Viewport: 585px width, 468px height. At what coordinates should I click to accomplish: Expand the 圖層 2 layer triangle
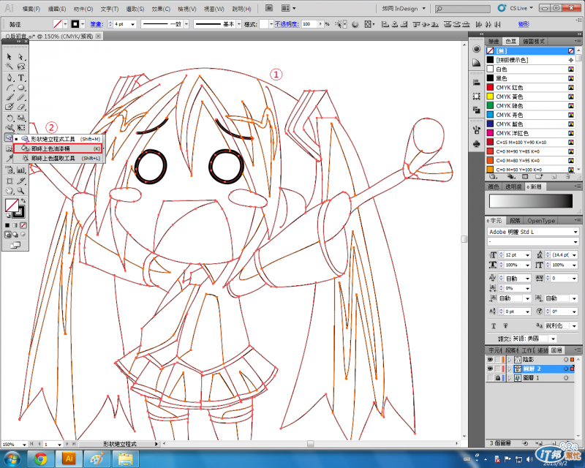point(509,369)
